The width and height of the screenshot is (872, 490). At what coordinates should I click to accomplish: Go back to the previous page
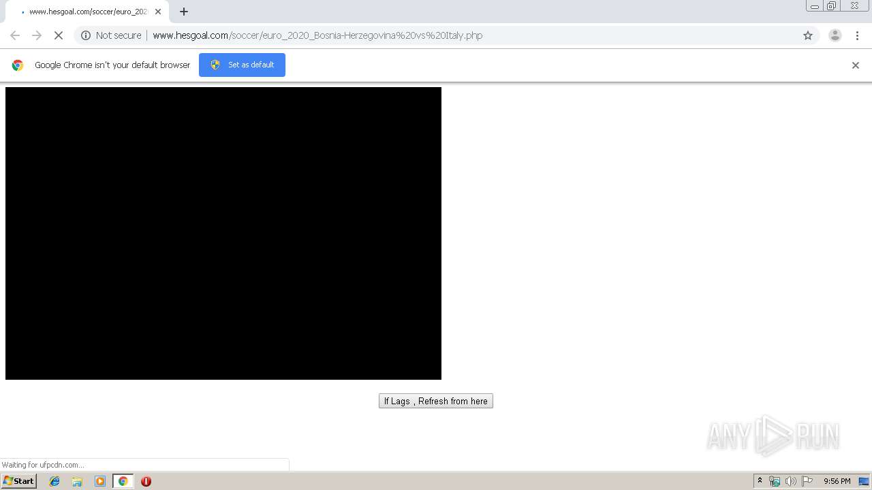[x=15, y=35]
